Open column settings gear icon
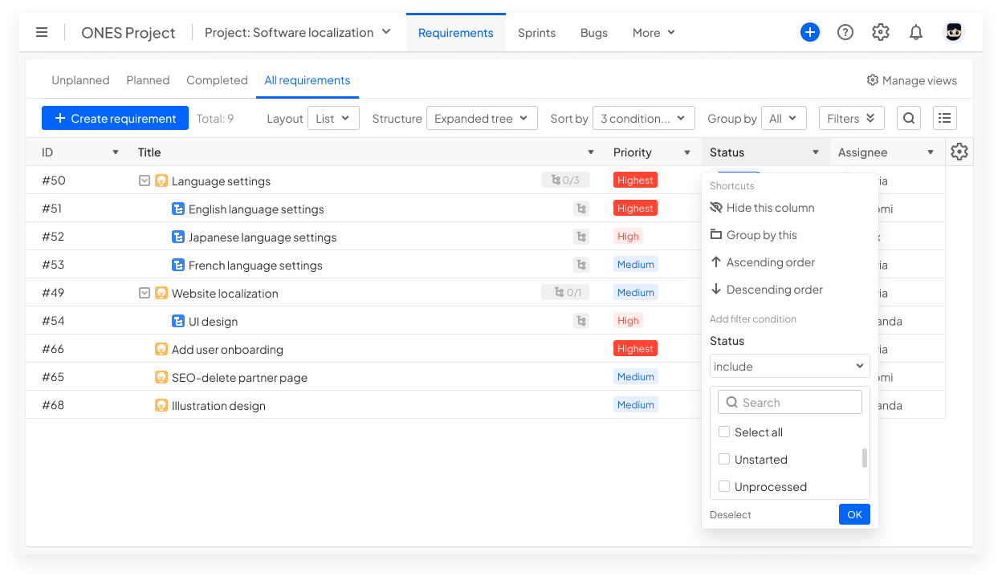Viewport: 1002px width, 580px height. point(959,152)
